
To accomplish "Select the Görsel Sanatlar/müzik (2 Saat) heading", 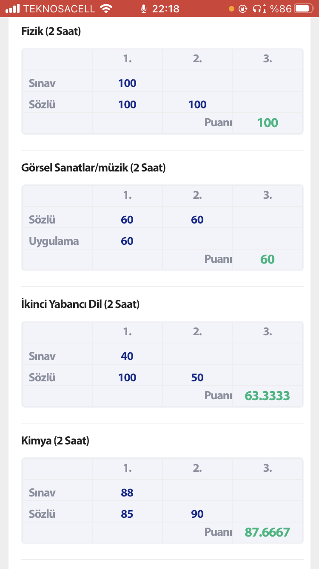I will coord(93,168).
